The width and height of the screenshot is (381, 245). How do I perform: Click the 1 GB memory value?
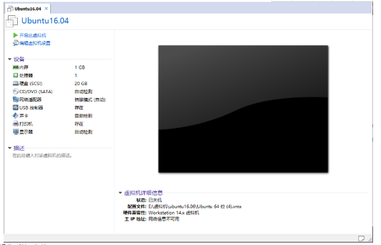click(80, 67)
